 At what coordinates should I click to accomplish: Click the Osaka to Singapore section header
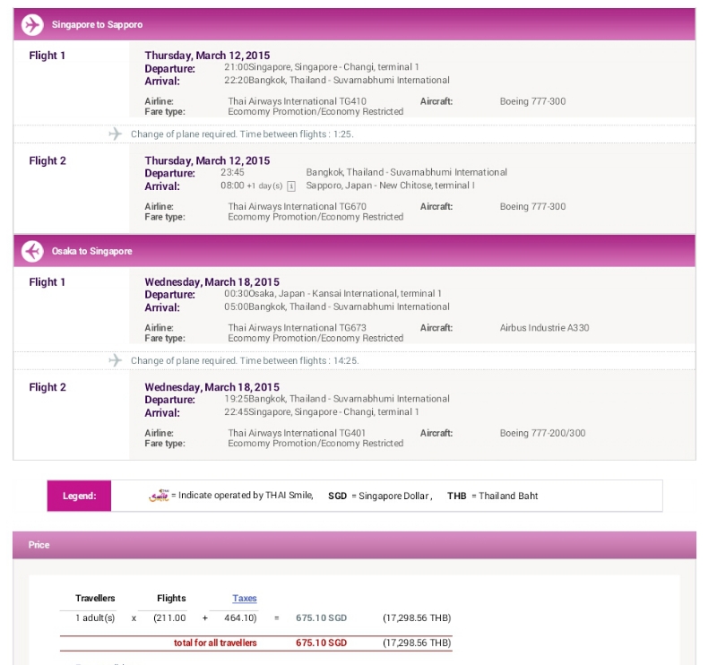(354, 251)
